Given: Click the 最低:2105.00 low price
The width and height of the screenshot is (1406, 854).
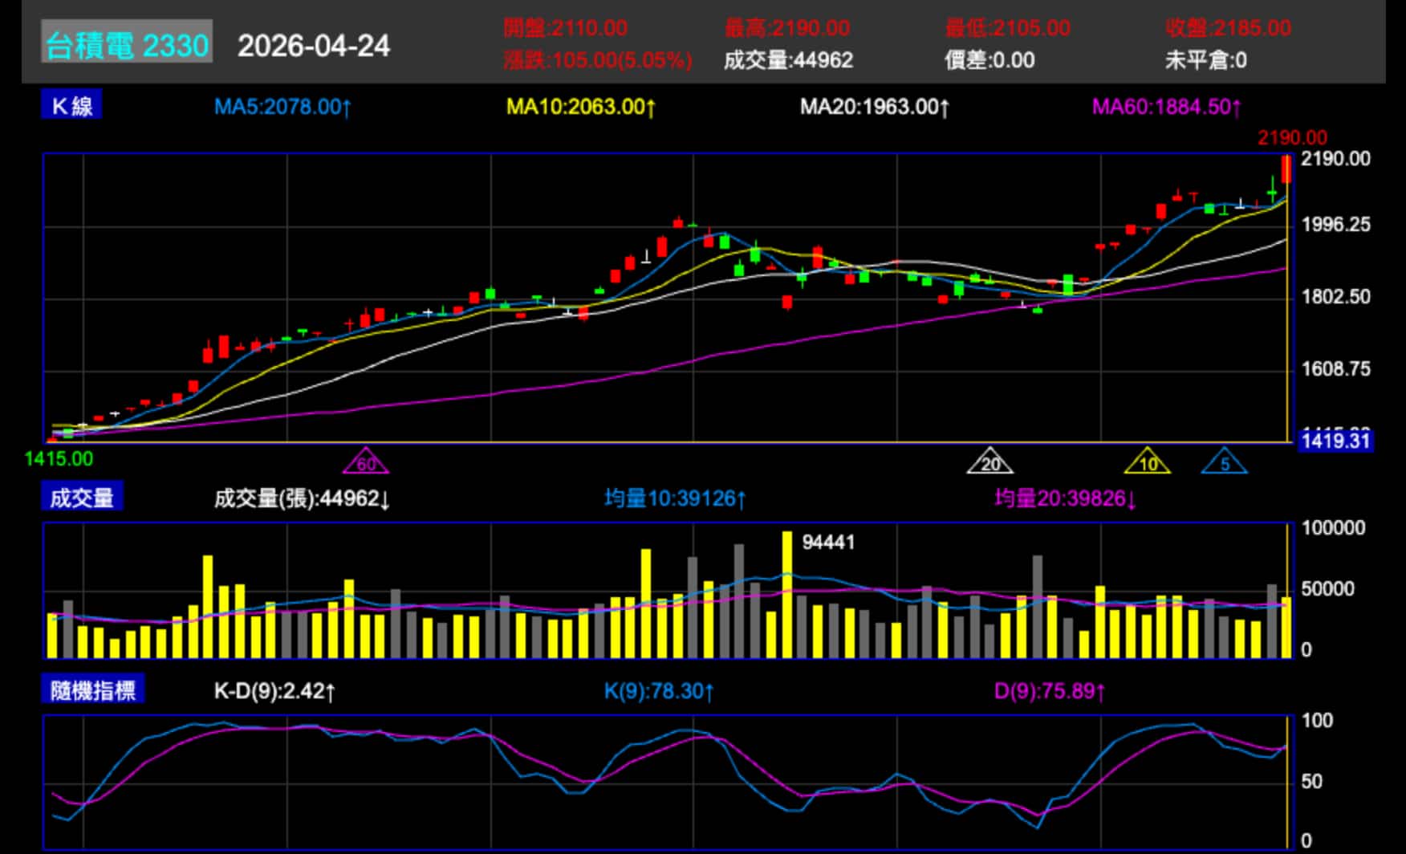Looking at the screenshot, I should pos(1007,28).
